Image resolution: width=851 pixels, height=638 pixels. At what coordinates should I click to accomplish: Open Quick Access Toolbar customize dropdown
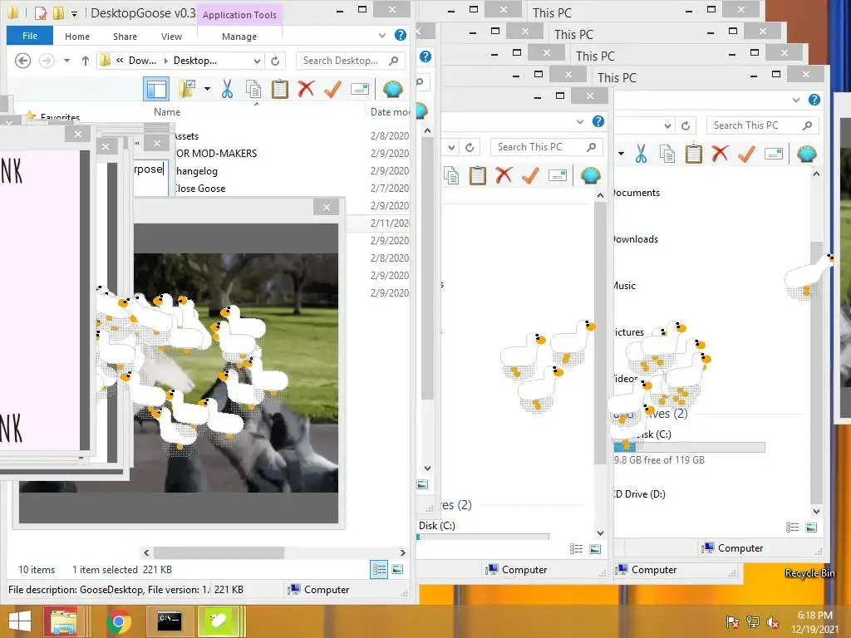(74, 13)
